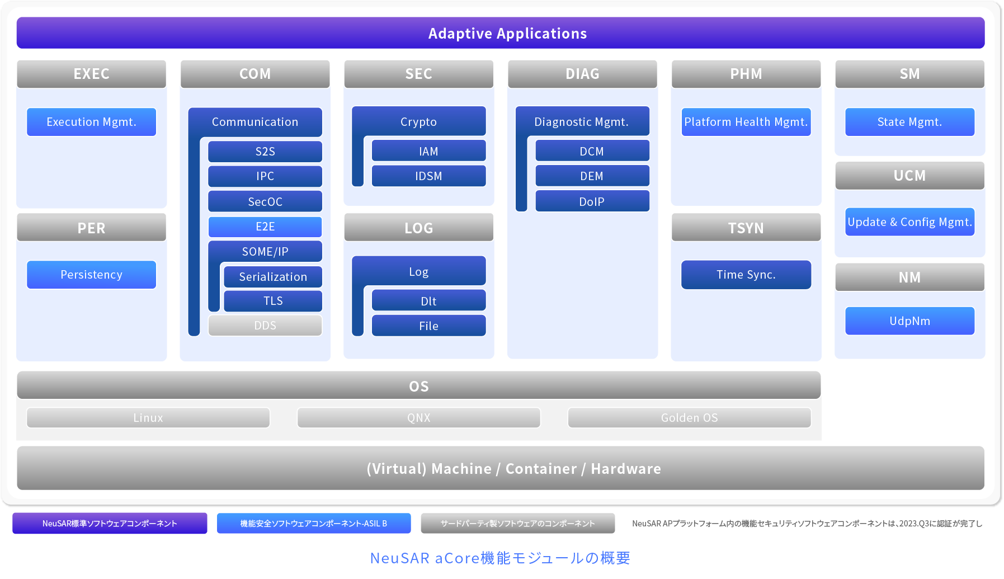The height and width of the screenshot is (579, 1004).
Task: Select the NM module header
Action: (910, 277)
